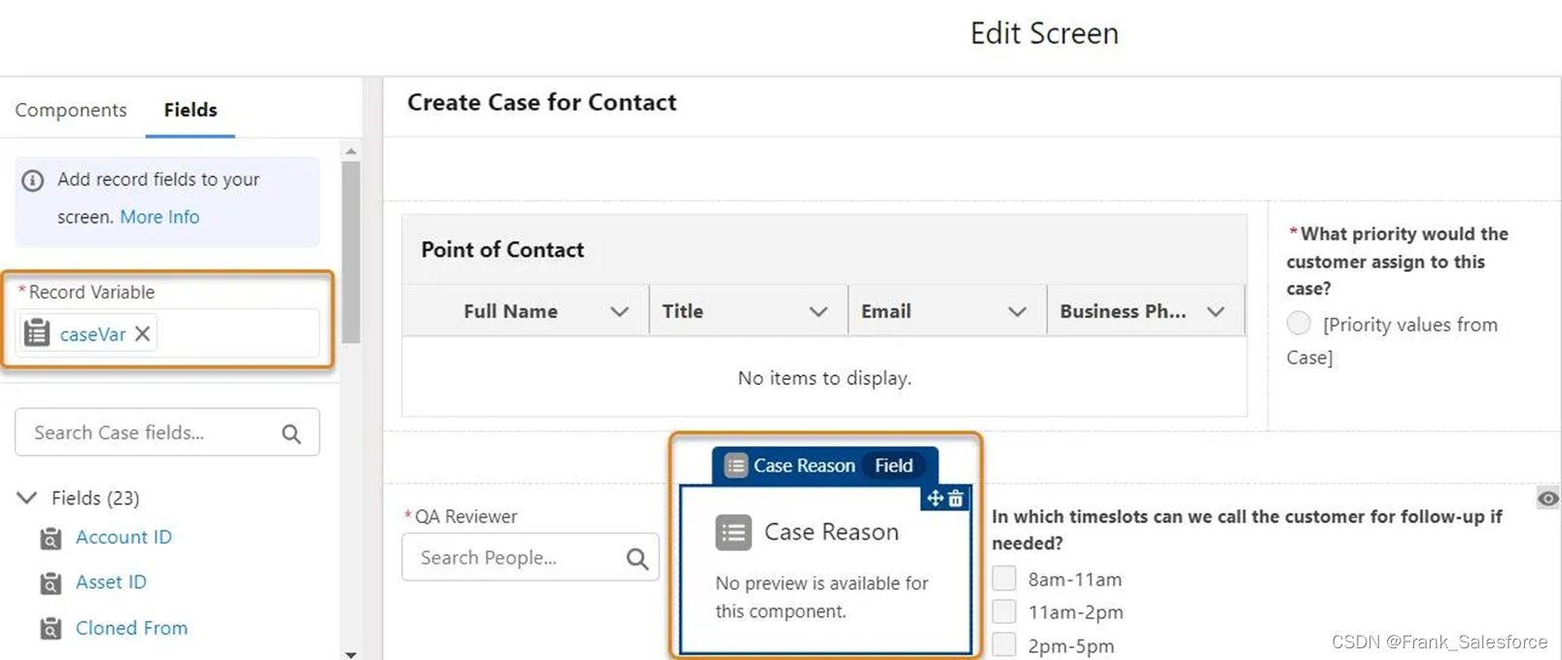Collapse the Fields (23) section
The height and width of the screenshot is (660, 1562).
[x=27, y=498]
